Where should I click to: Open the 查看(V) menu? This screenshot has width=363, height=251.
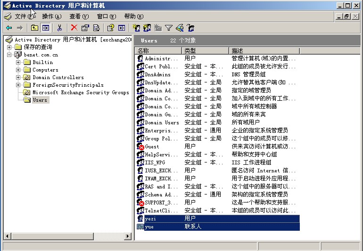click(79, 16)
